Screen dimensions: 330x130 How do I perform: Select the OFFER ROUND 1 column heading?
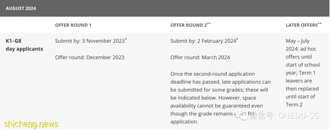[73, 25]
